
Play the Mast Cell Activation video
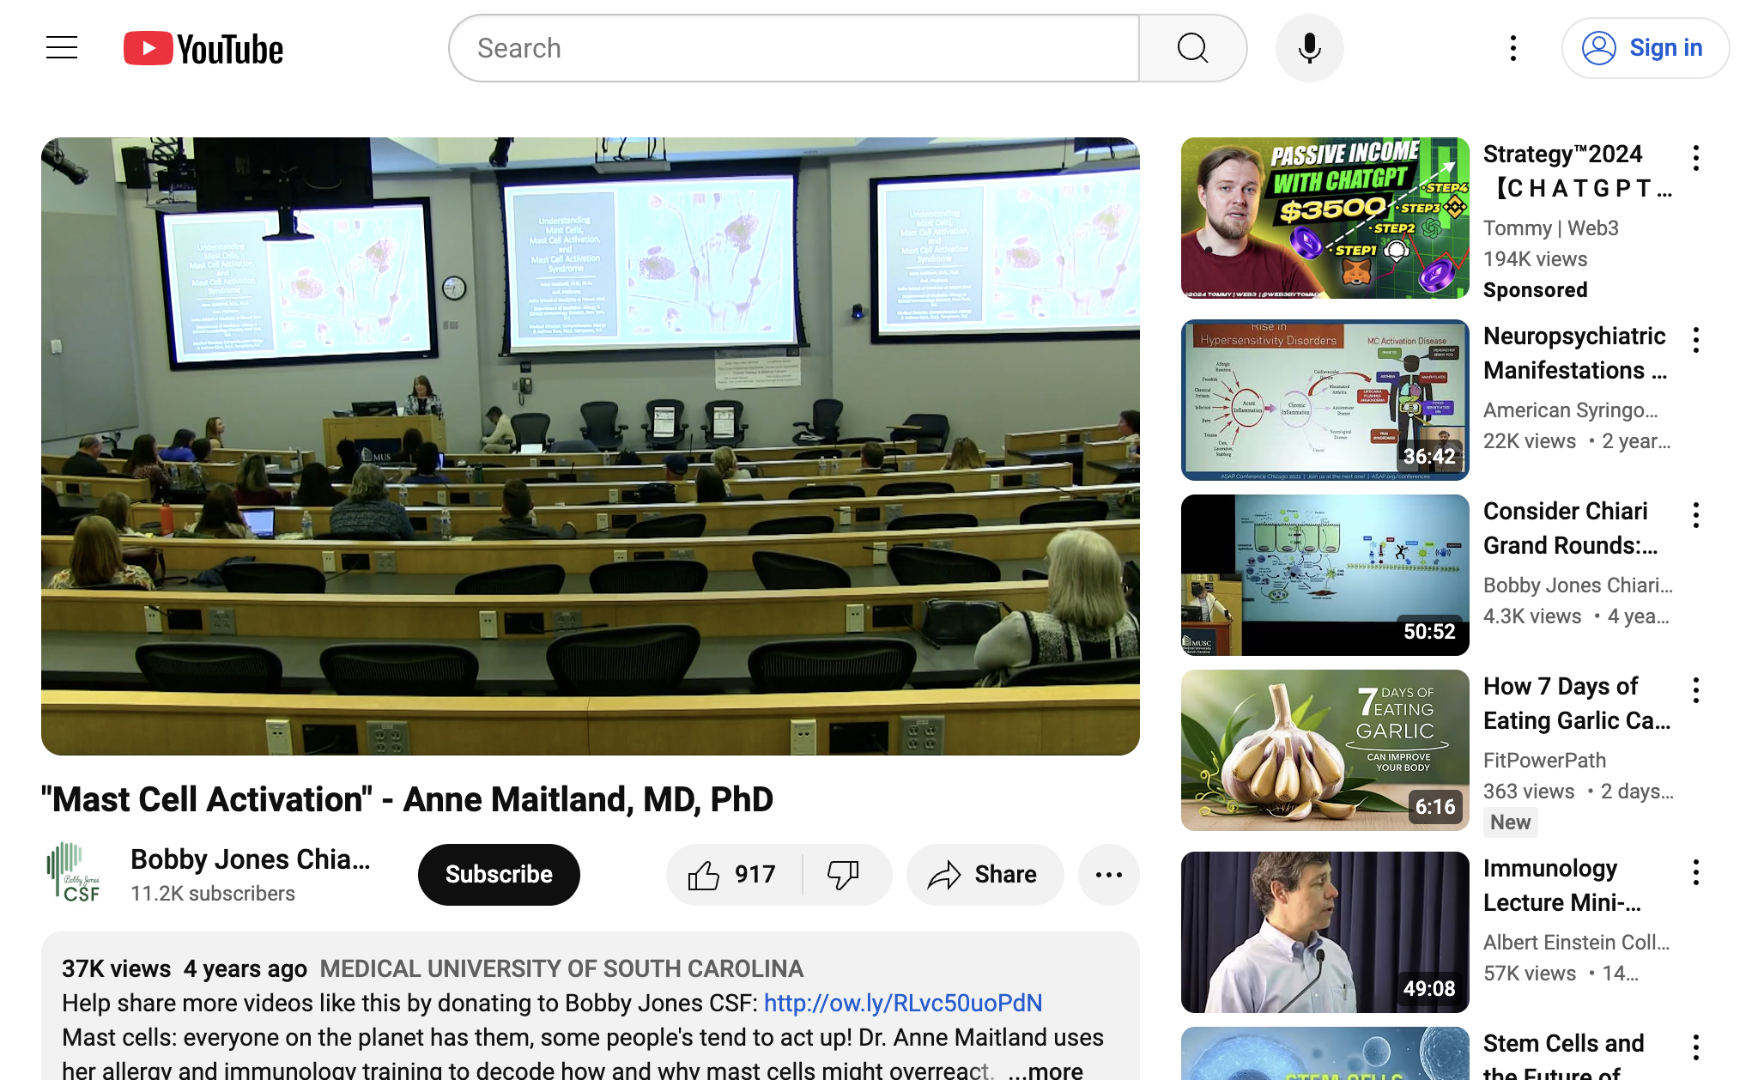pyautogui.click(x=591, y=446)
